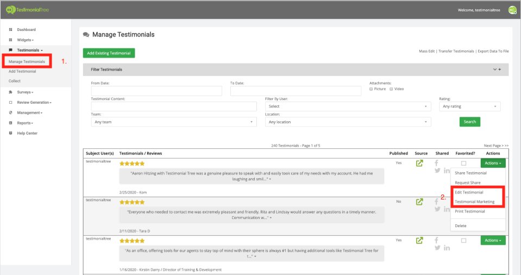
Task: Open the Mass Edit link
Action: coord(426,51)
